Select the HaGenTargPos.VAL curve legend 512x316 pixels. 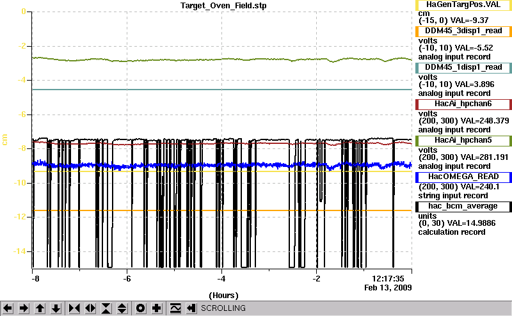pyautogui.click(x=463, y=5)
